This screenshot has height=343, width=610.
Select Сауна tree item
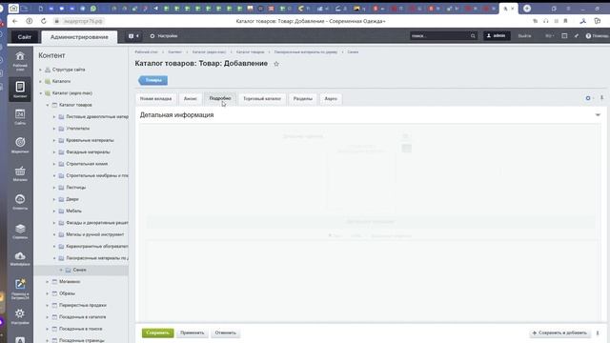(79, 270)
